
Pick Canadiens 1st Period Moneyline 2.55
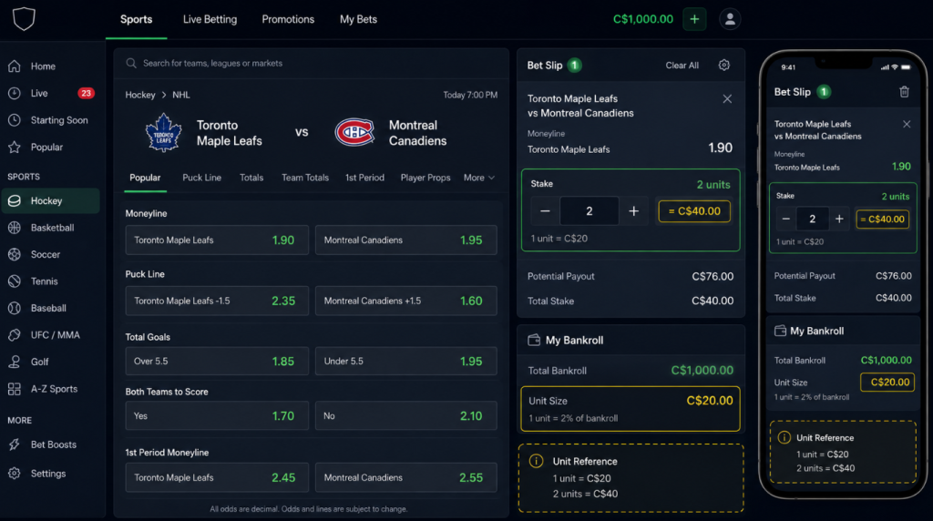tap(405, 477)
